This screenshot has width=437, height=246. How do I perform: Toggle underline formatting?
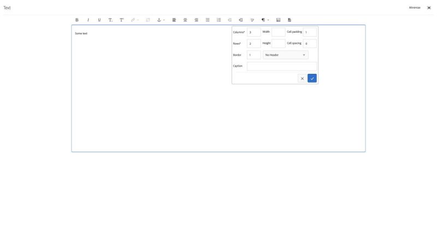pyautogui.click(x=99, y=20)
